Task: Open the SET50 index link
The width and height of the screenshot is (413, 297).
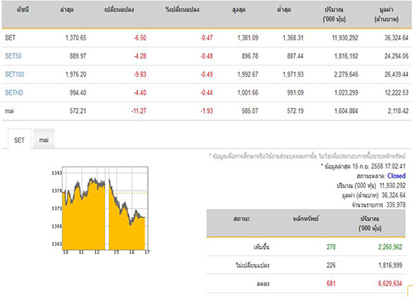Action: point(13,56)
